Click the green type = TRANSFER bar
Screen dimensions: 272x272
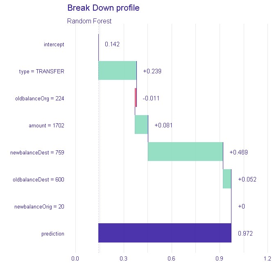[118, 70]
